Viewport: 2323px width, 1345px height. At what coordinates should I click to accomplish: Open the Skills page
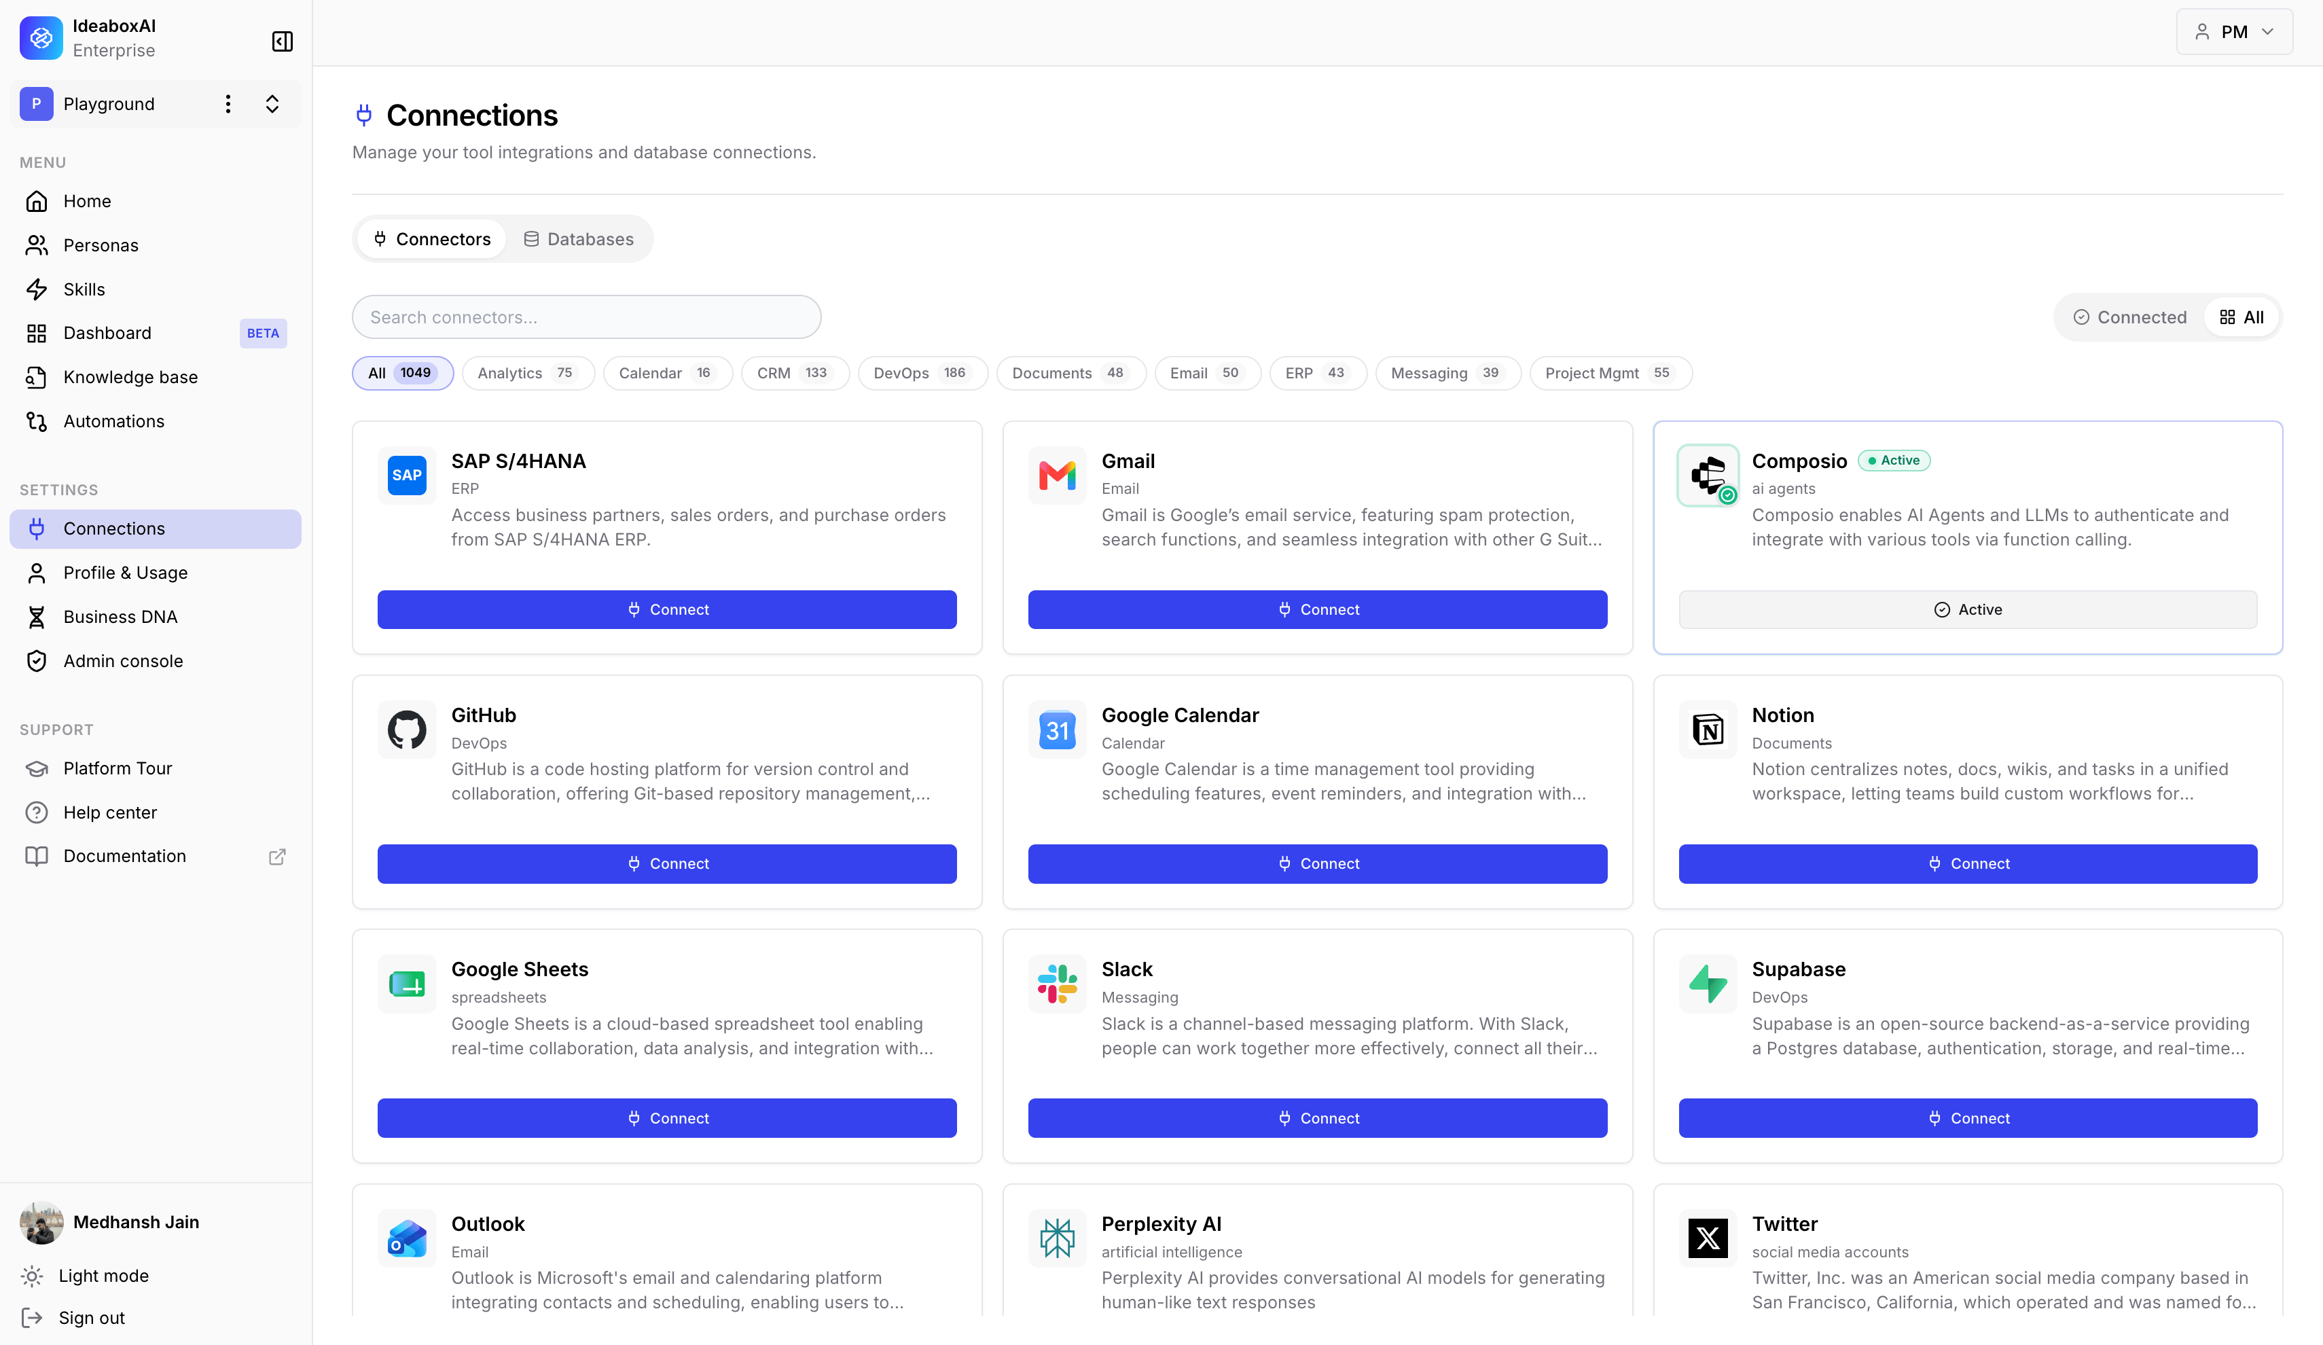(155, 289)
